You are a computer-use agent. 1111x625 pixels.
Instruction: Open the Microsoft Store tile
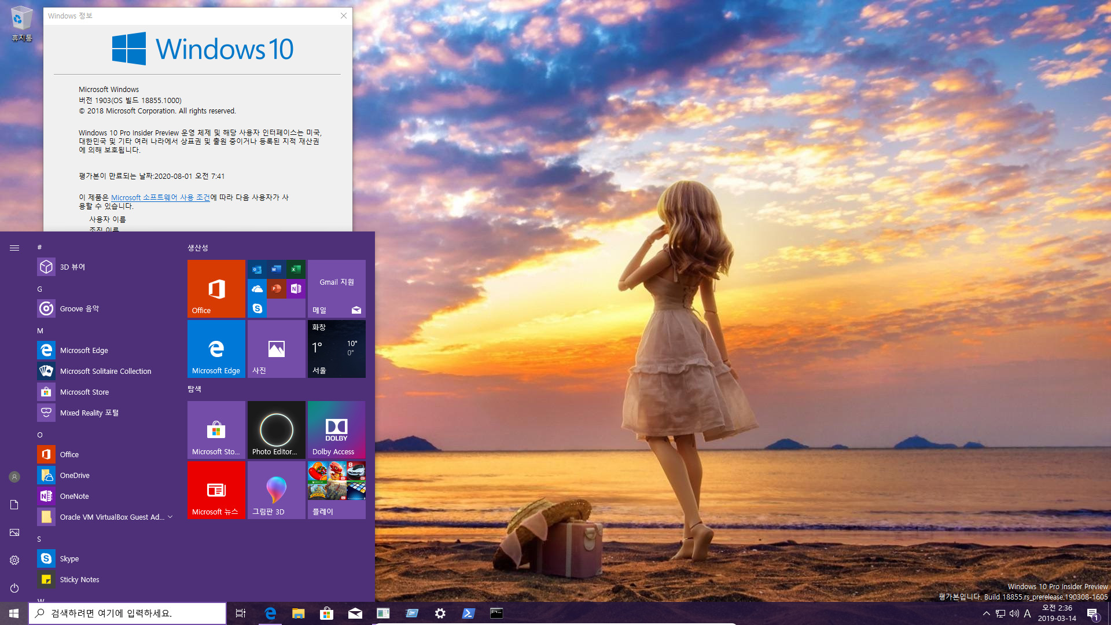[216, 430]
